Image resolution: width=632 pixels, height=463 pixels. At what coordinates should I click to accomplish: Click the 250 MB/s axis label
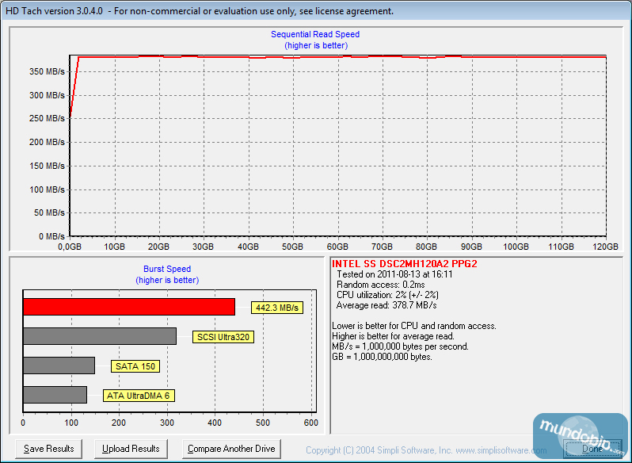pos(47,119)
